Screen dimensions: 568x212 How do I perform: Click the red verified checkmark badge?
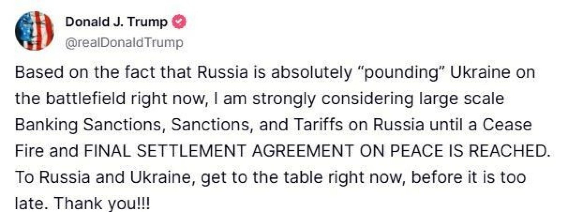pos(179,22)
